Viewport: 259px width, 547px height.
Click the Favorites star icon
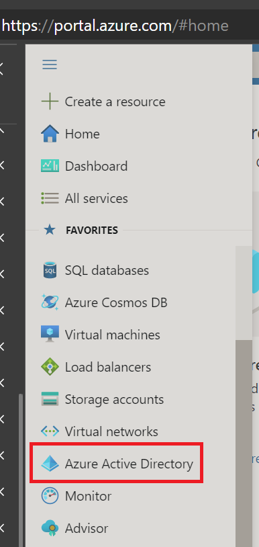tap(50, 230)
